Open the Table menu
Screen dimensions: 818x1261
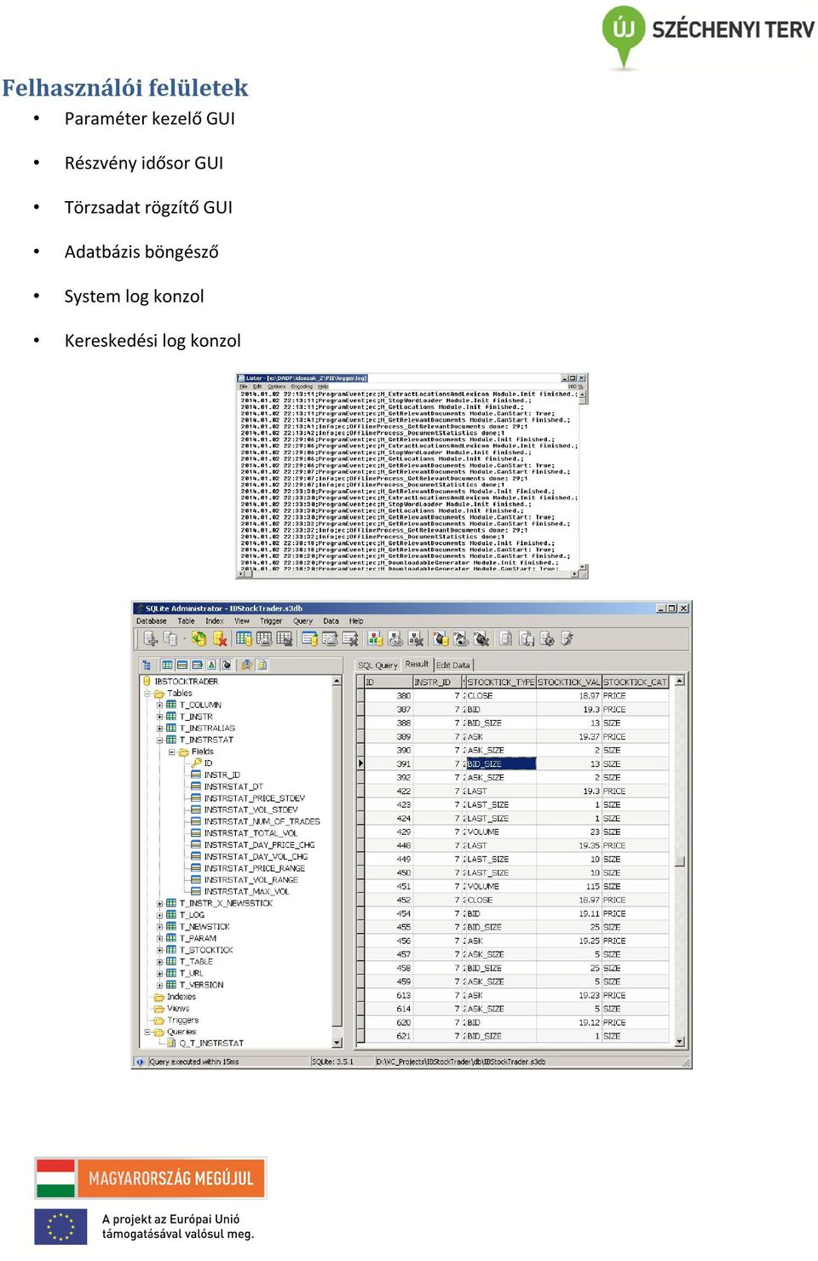(x=186, y=621)
